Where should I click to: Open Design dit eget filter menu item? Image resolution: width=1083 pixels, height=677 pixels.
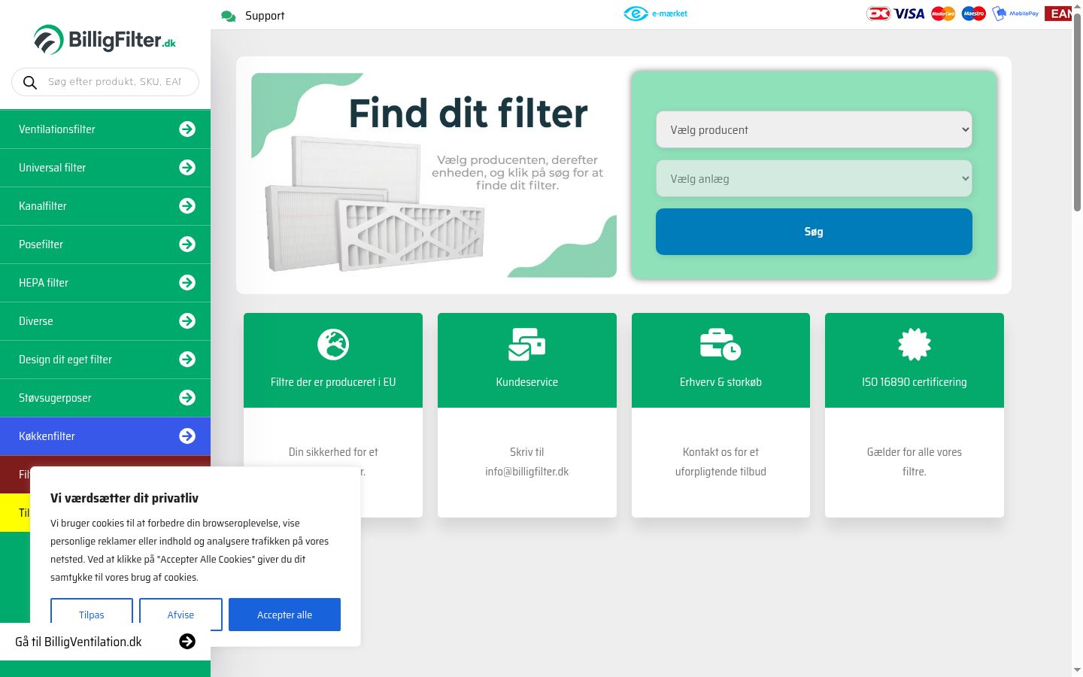[105, 360]
